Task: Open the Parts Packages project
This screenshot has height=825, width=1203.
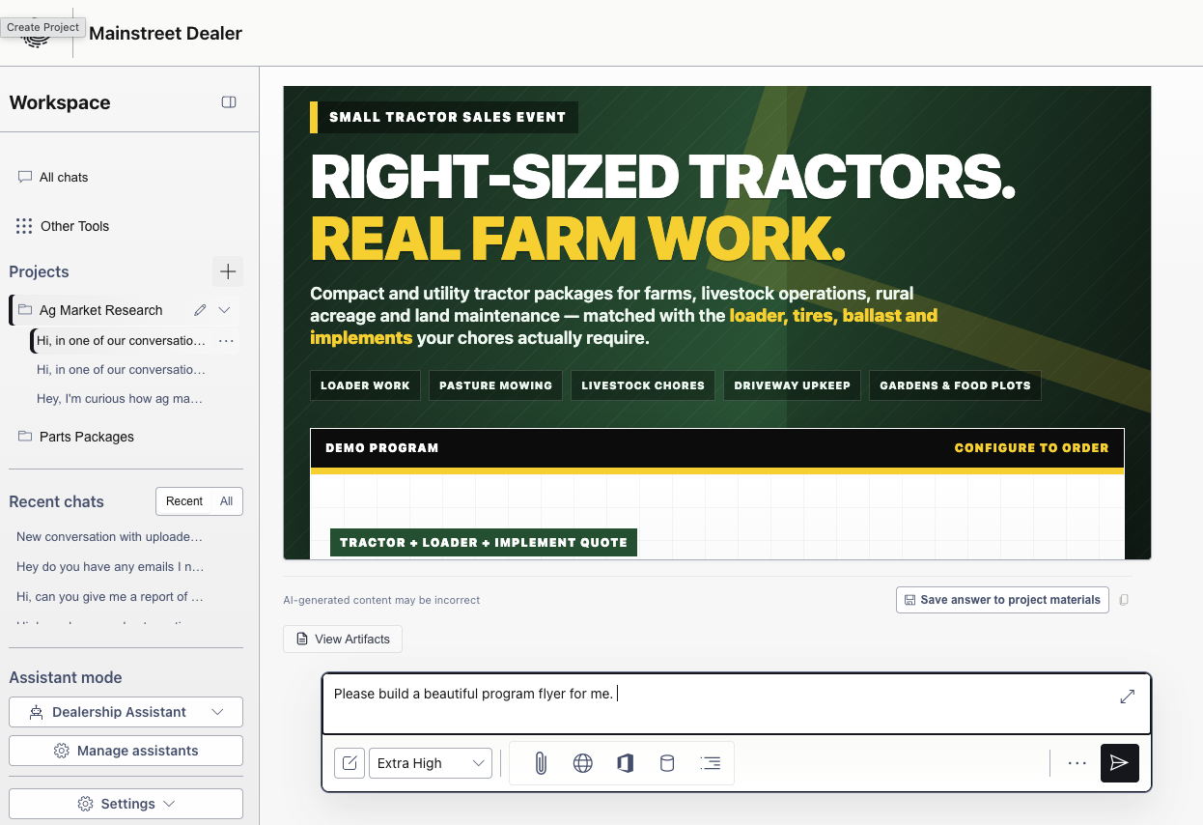Action: tap(87, 437)
